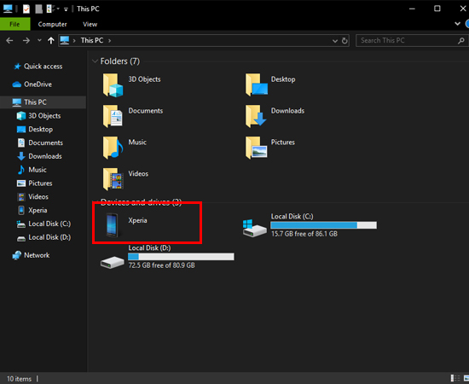The width and height of the screenshot is (469, 384).
Task: Click the This PC title bar icon
Action: tap(8, 9)
